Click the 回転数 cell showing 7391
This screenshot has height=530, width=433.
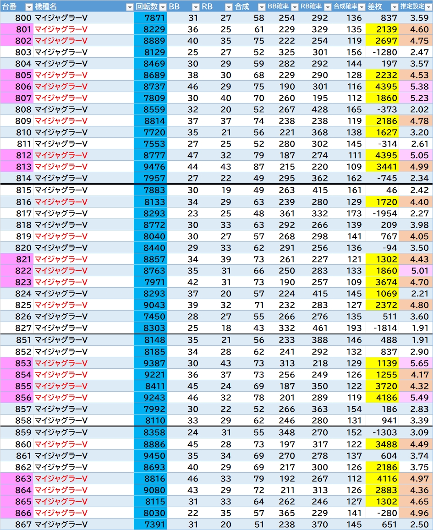(x=151, y=525)
